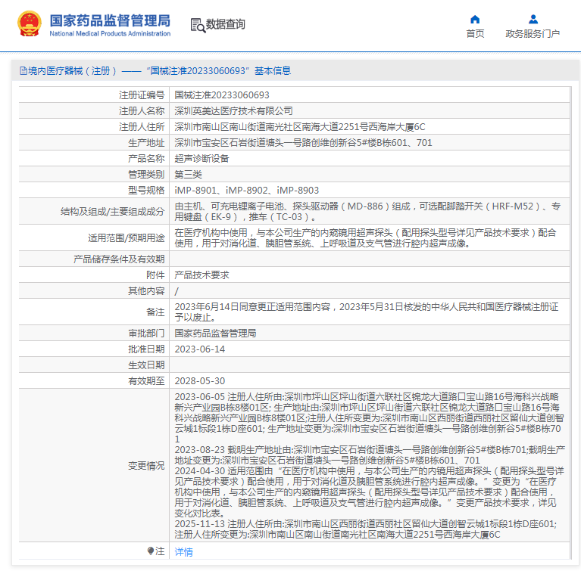Click the approval date 2023-06-14

(200, 349)
